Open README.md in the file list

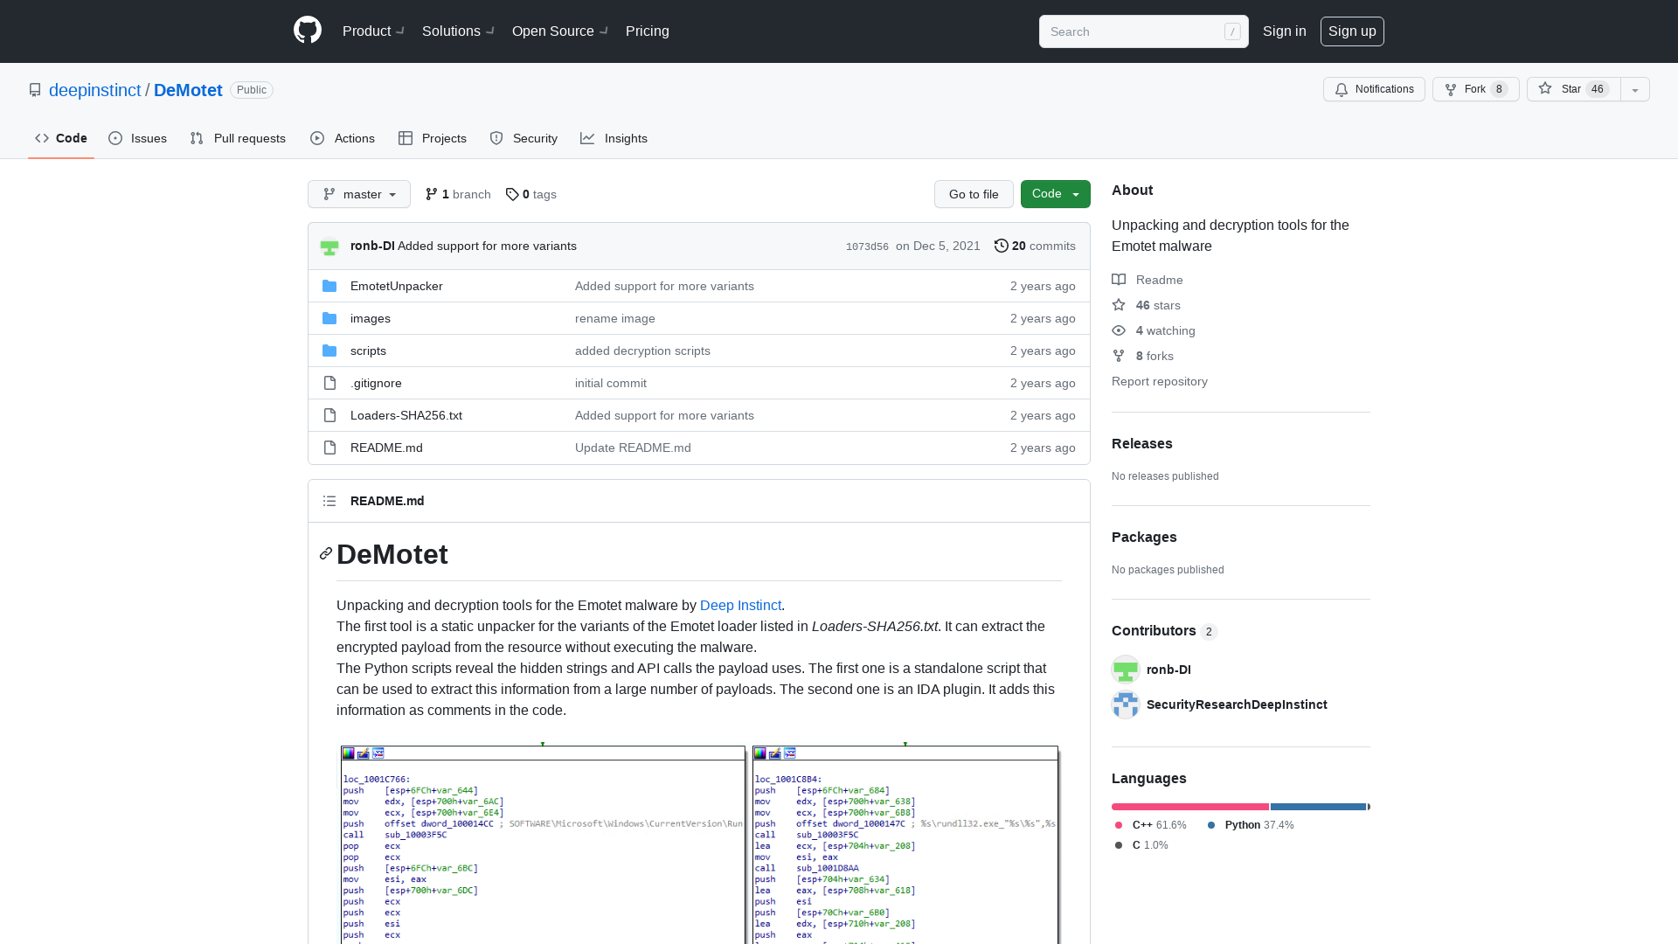386,448
